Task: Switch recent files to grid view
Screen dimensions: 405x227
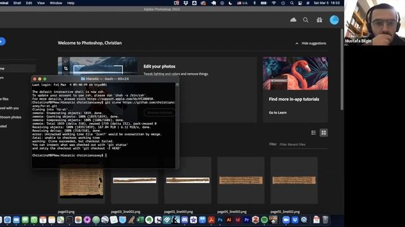Action: pos(323,132)
